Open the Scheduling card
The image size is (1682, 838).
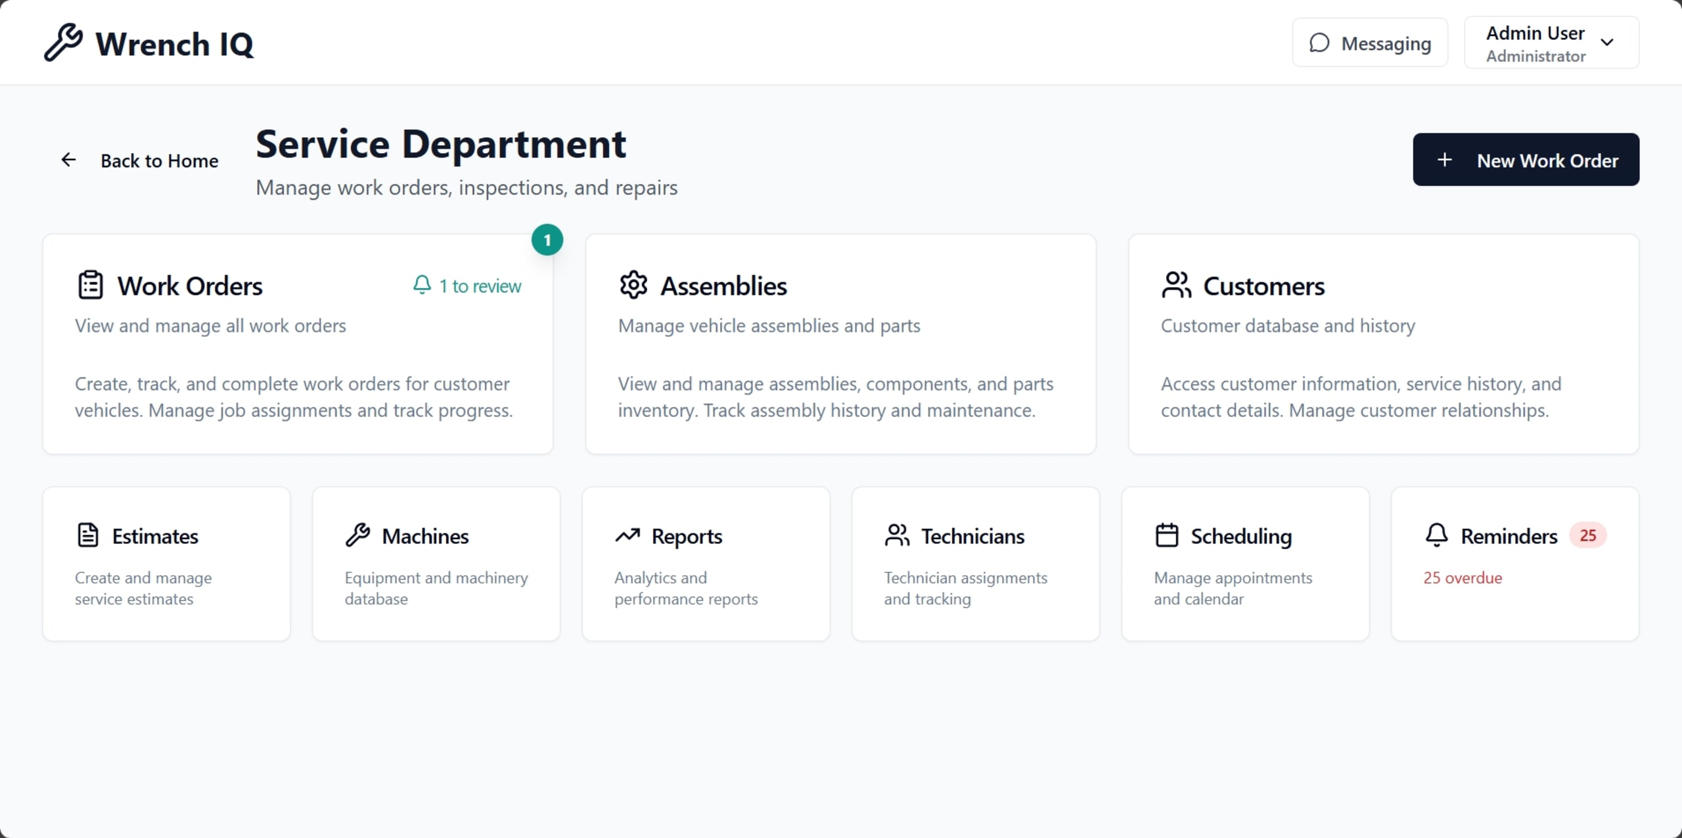pyautogui.click(x=1245, y=563)
